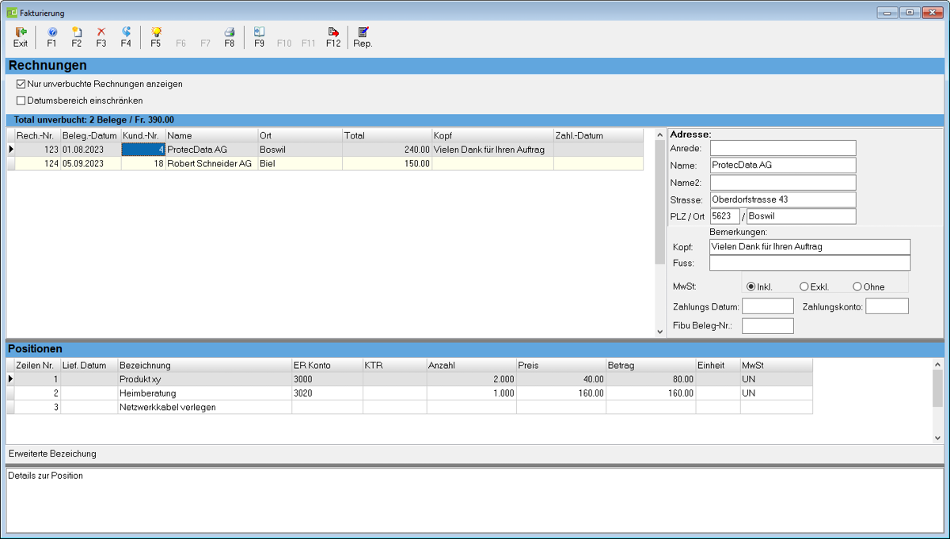Delete using the red X F3 icon
Screen dimensions: 950x539
(101, 37)
